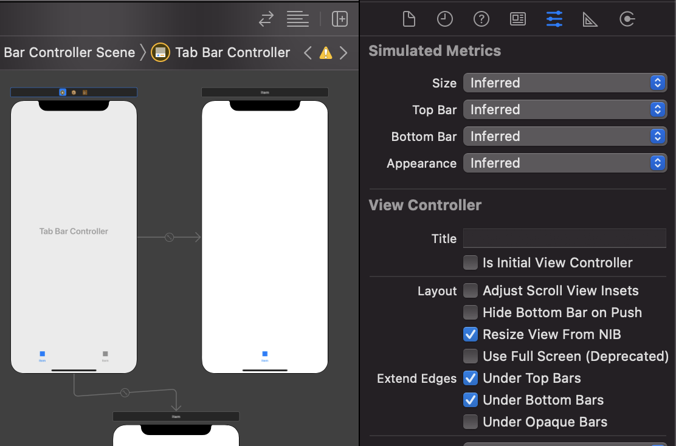Enable Use Full Screen (Deprecated)

(471, 356)
